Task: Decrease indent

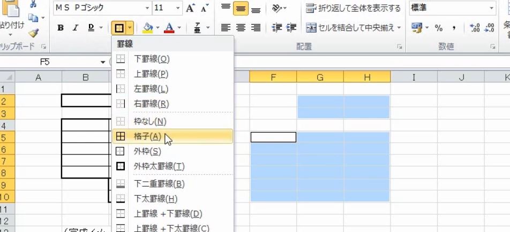Action: click(277, 28)
